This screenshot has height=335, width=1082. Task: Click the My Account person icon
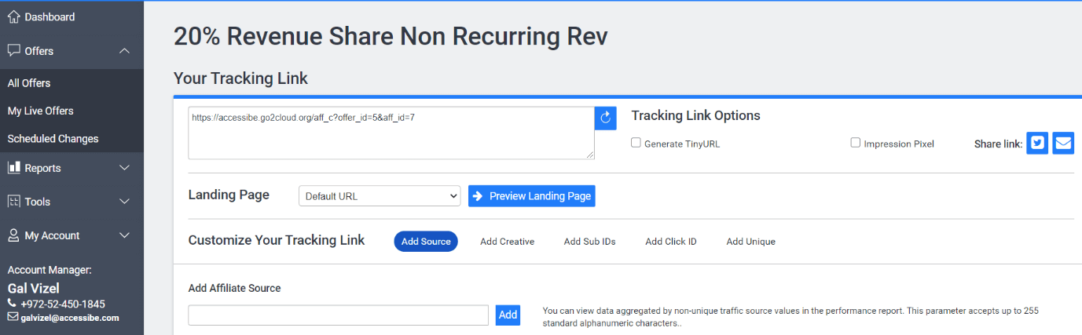coord(13,235)
